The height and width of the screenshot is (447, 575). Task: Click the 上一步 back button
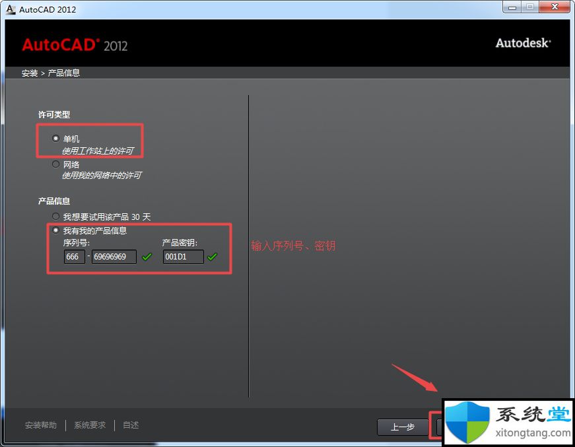403,427
